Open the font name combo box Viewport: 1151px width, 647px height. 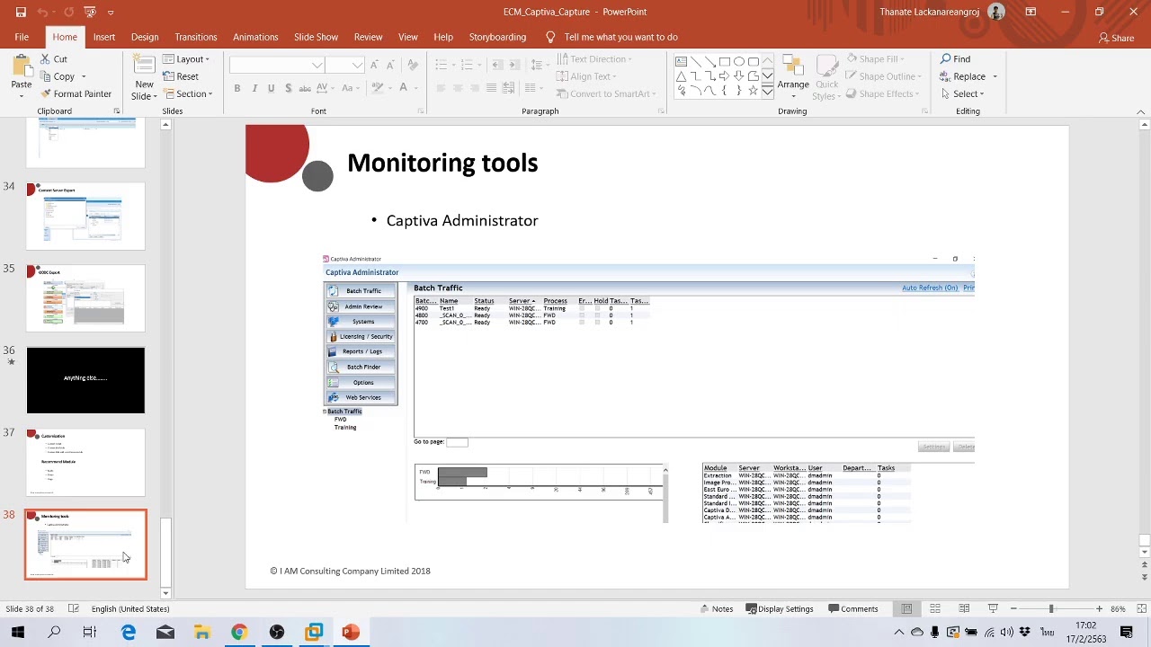pos(277,65)
